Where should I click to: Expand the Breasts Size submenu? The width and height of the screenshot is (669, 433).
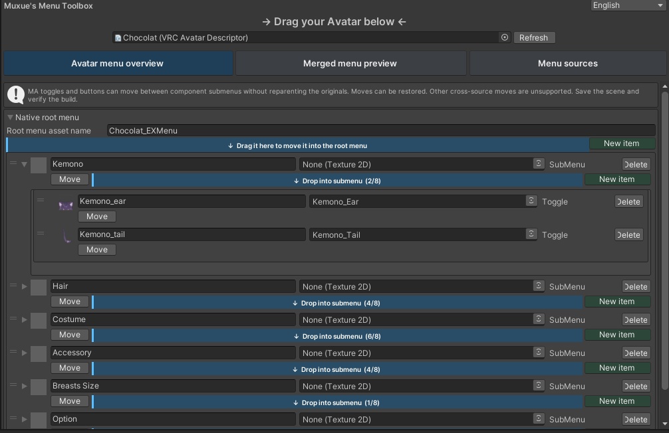[25, 386]
